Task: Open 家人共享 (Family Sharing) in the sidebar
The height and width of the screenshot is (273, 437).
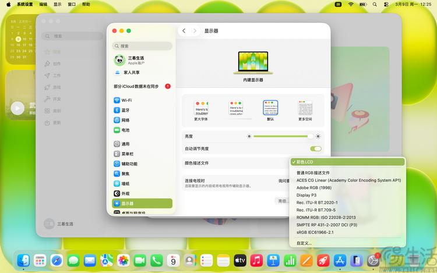Action: (x=142, y=72)
